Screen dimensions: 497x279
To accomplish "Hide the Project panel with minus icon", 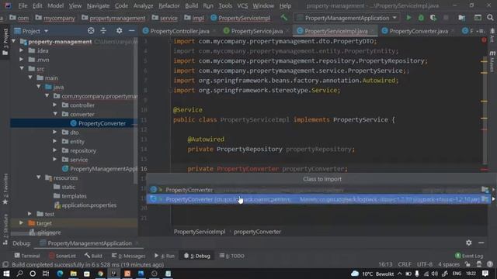I will point(131,31).
